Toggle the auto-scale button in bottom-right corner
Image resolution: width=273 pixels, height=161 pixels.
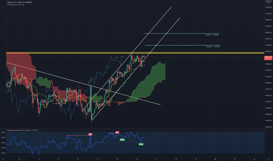pyautogui.click(x=269, y=159)
